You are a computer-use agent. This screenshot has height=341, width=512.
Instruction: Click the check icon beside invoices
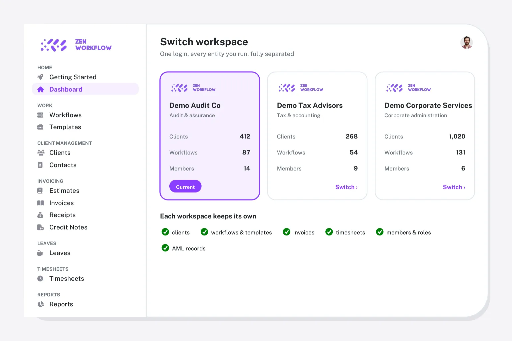click(287, 232)
